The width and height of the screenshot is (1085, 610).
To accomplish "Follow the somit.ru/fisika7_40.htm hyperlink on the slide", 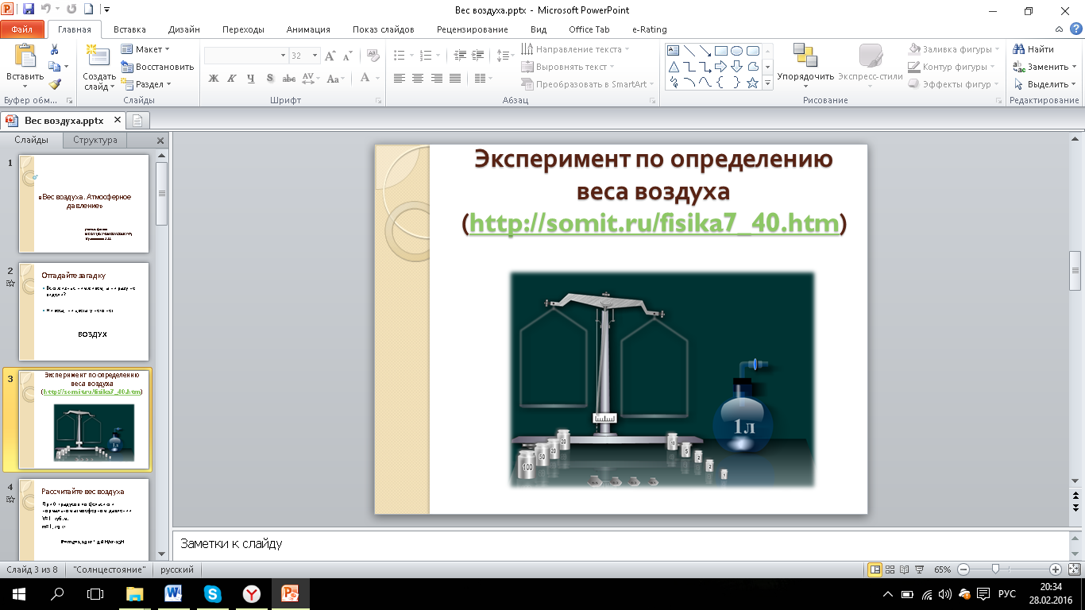I will [654, 224].
